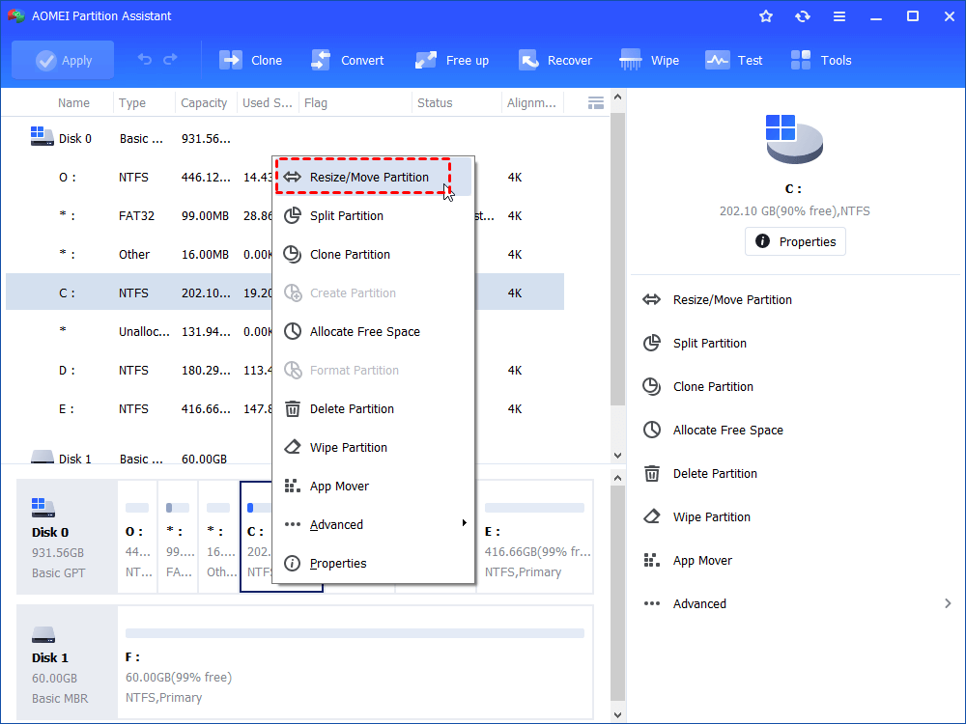Open the column settings list icon
Screen dimensions: 966x724
click(596, 103)
